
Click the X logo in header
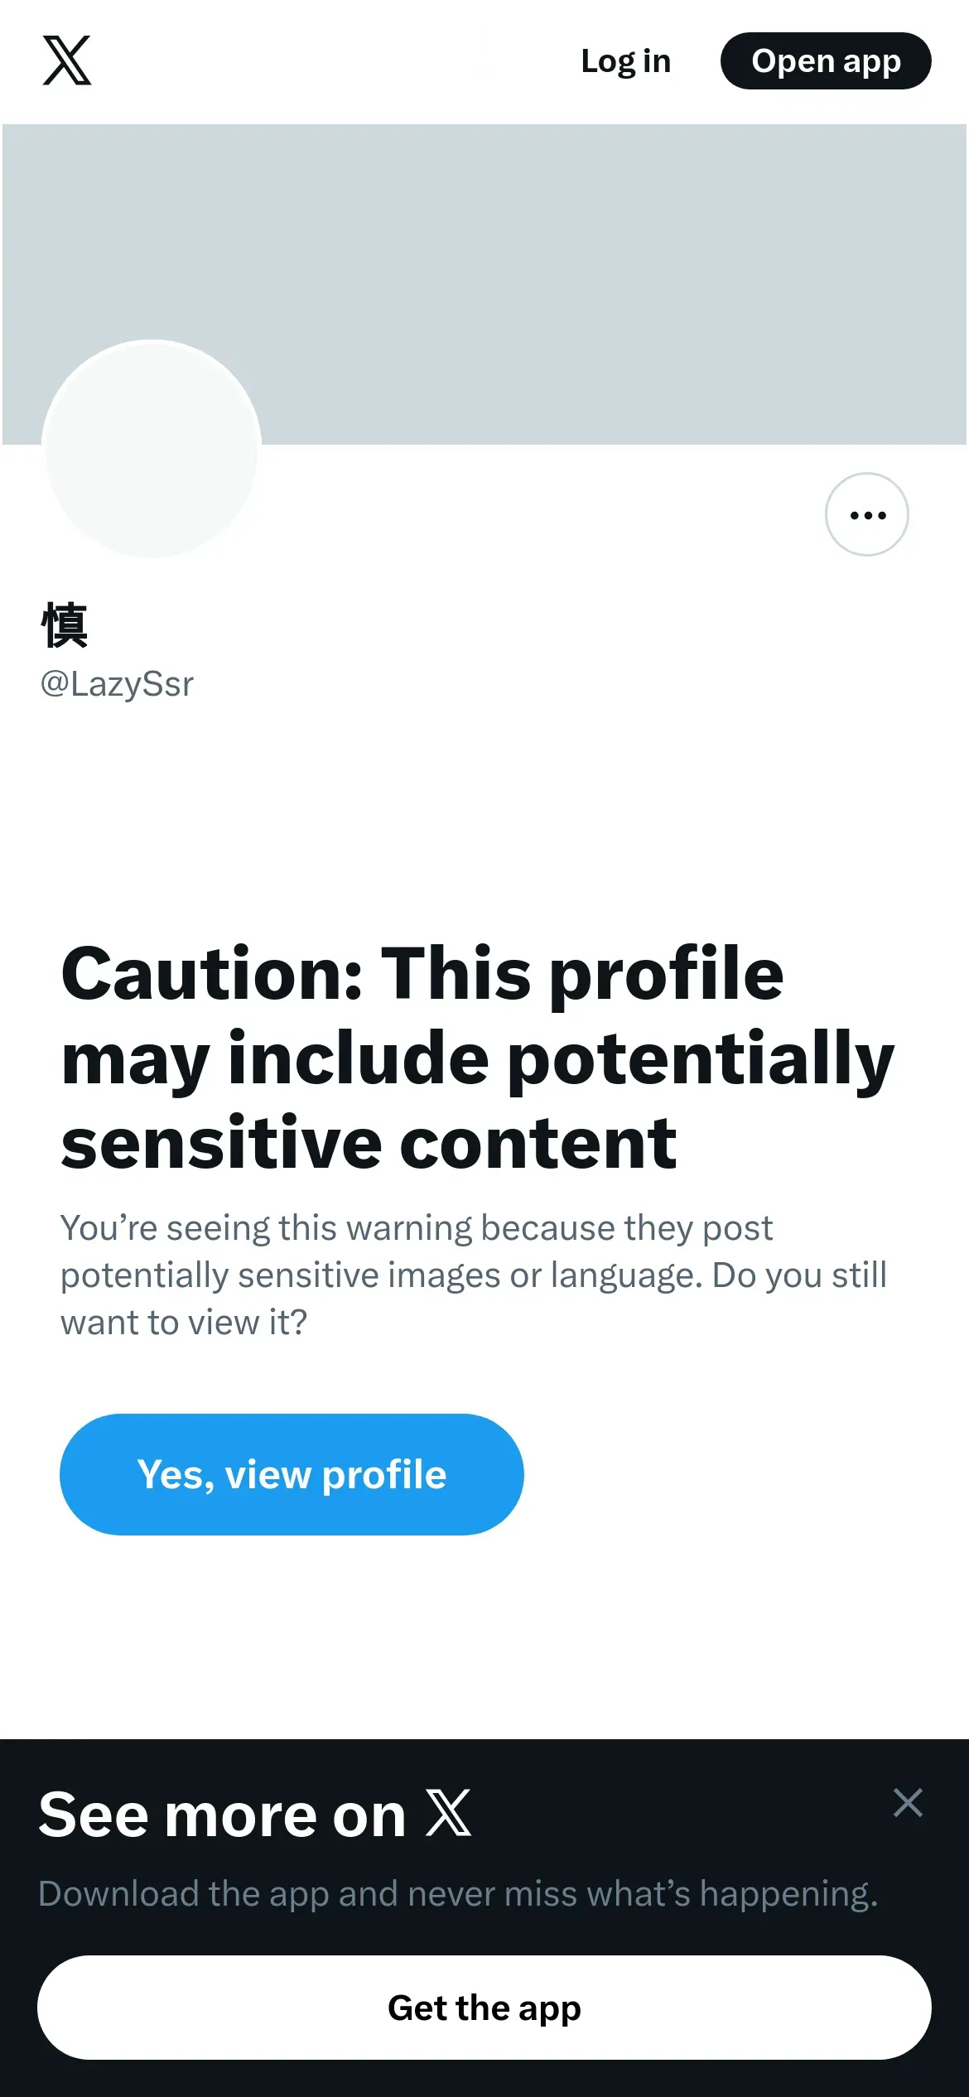pos(67,60)
